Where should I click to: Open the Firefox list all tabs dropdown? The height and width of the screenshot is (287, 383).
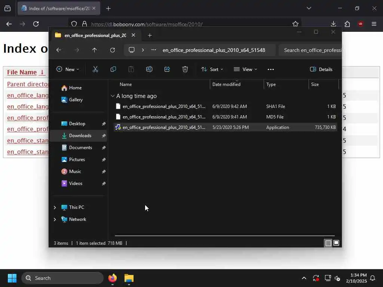[309, 8]
